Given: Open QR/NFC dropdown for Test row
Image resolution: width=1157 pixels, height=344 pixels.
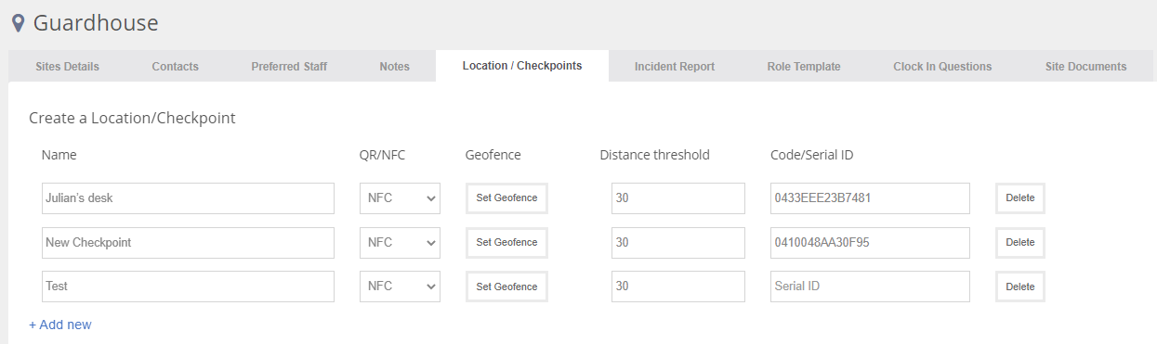Looking at the screenshot, I should (400, 287).
